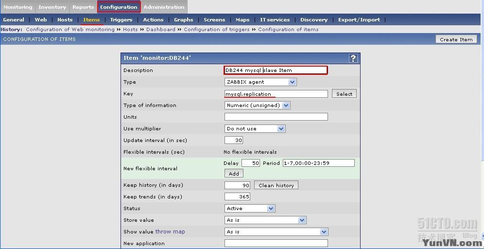The height and width of the screenshot is (249, 484).
Task: Go to Graphs submenu
Action: [184, 20]
